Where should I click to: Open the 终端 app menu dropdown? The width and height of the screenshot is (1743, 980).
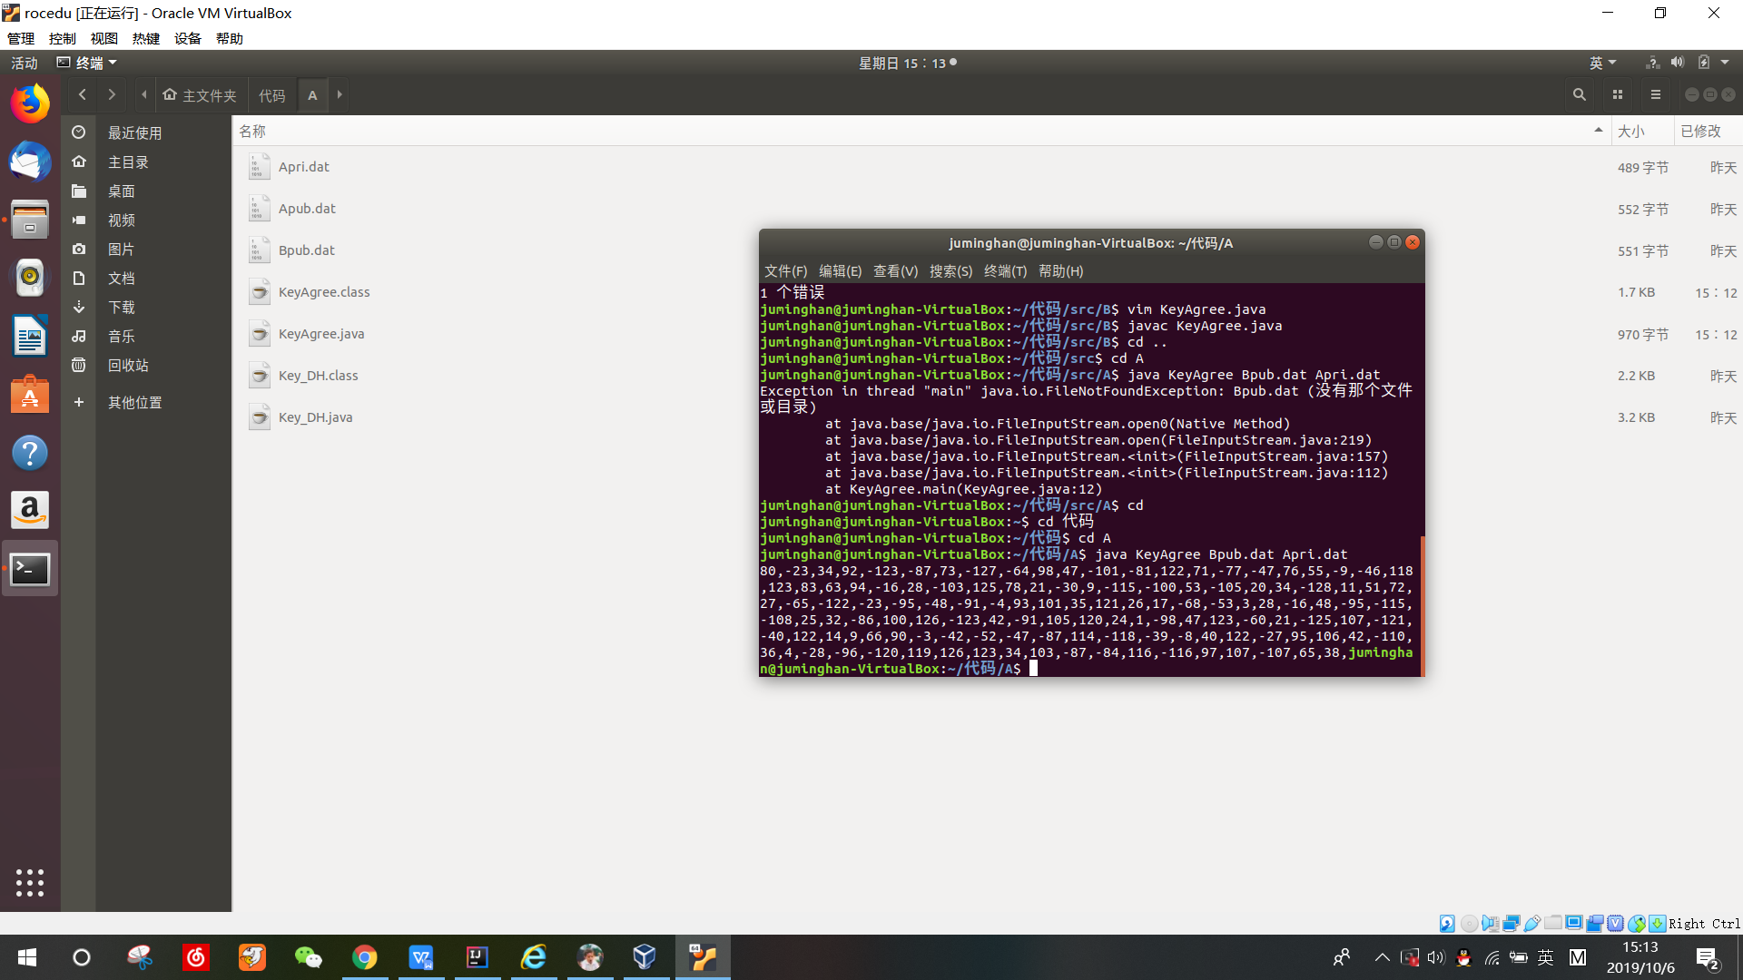88,63
